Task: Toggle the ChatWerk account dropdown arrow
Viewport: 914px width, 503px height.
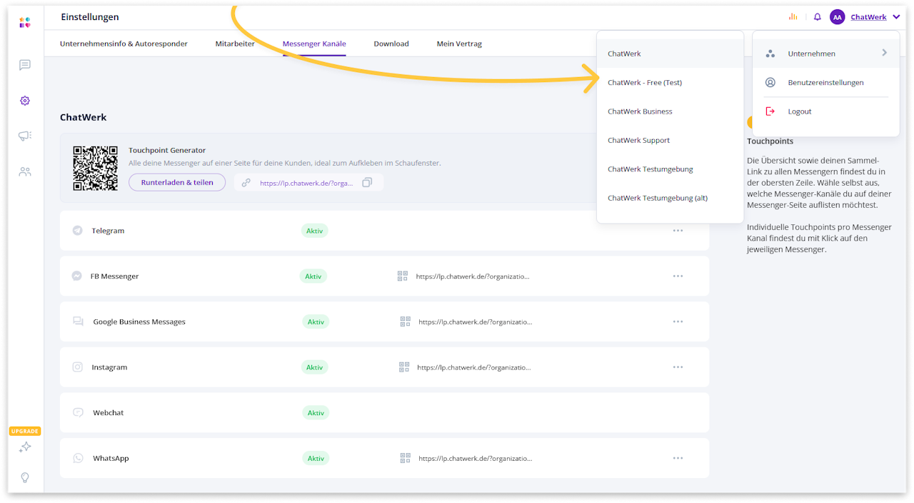Action: click(896, 17)
